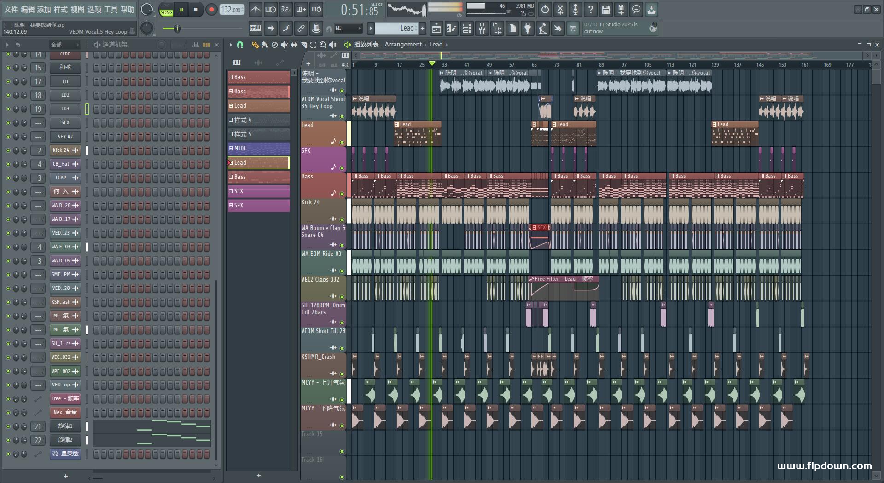884x483 pixels.
Task: Open channel rack group filter dropdown
Action: coord(64,45)
